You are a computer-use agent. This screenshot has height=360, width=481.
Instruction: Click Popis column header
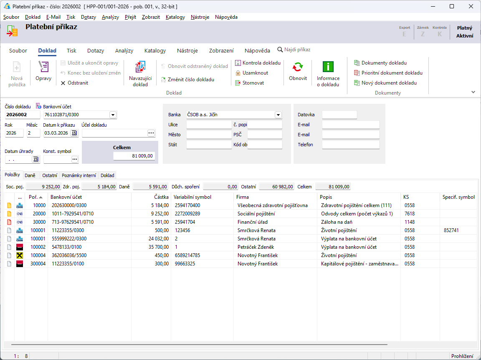pos(359,197)
